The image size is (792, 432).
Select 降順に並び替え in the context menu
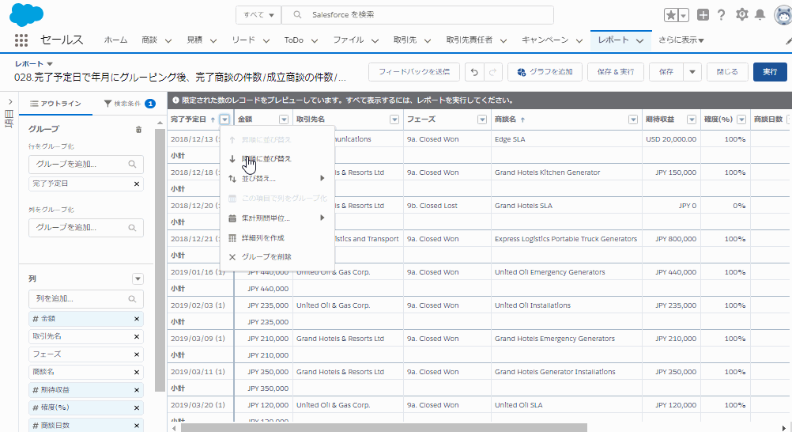point(277,159)
